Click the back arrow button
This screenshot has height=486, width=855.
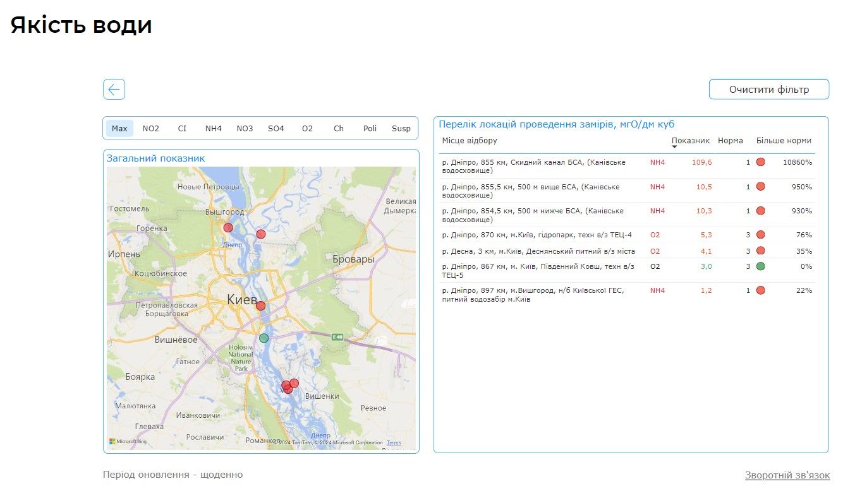(114, 90)
